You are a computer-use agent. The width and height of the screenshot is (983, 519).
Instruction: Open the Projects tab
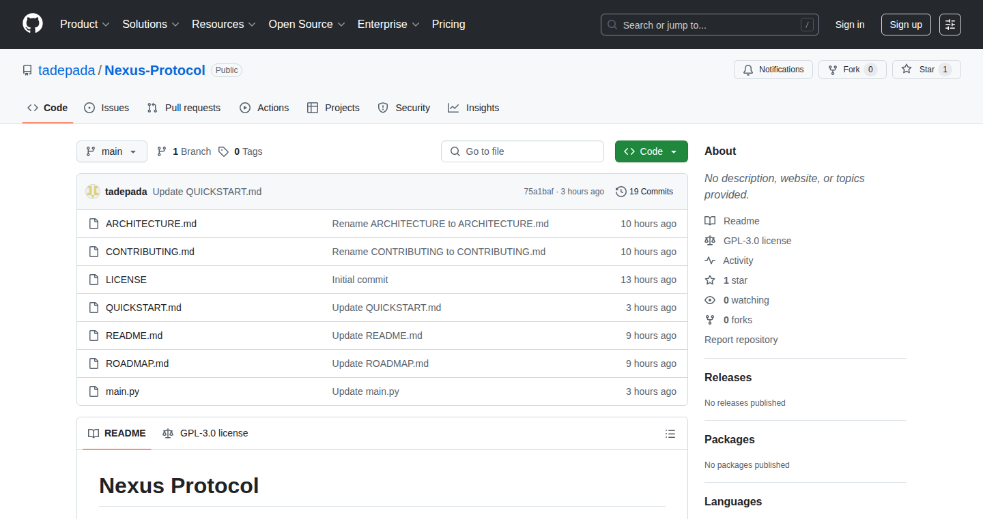[x=333, y=108]
